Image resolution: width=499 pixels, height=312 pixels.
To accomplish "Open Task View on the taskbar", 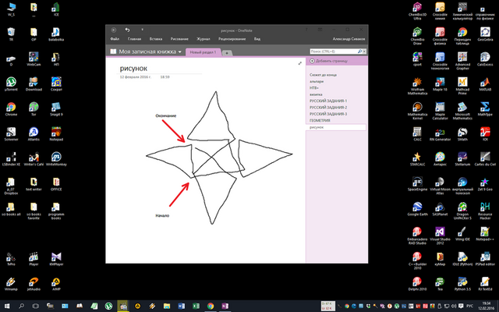I will (36, 306).
